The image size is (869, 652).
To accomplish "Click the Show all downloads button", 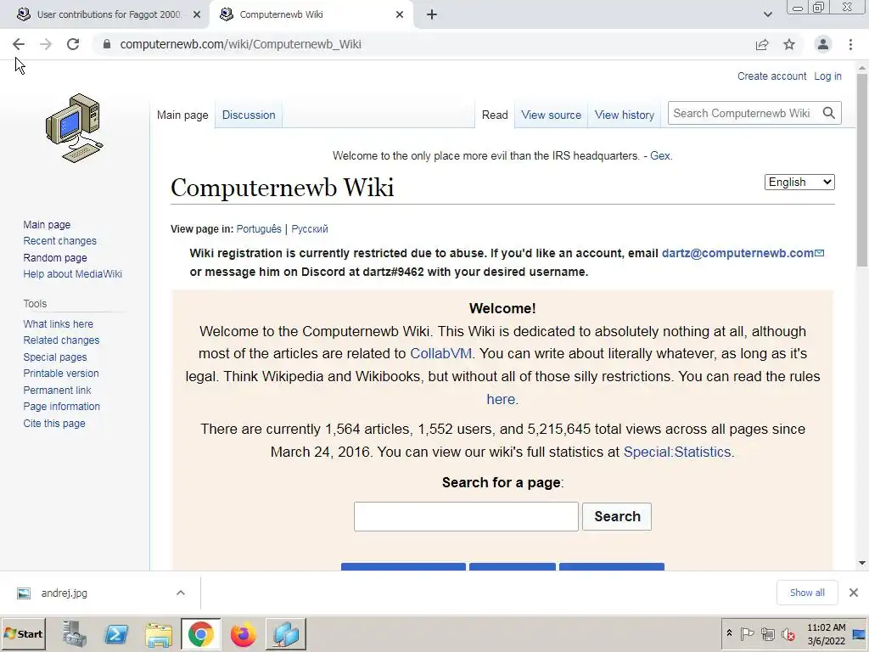I will click(x=807, y=593).
